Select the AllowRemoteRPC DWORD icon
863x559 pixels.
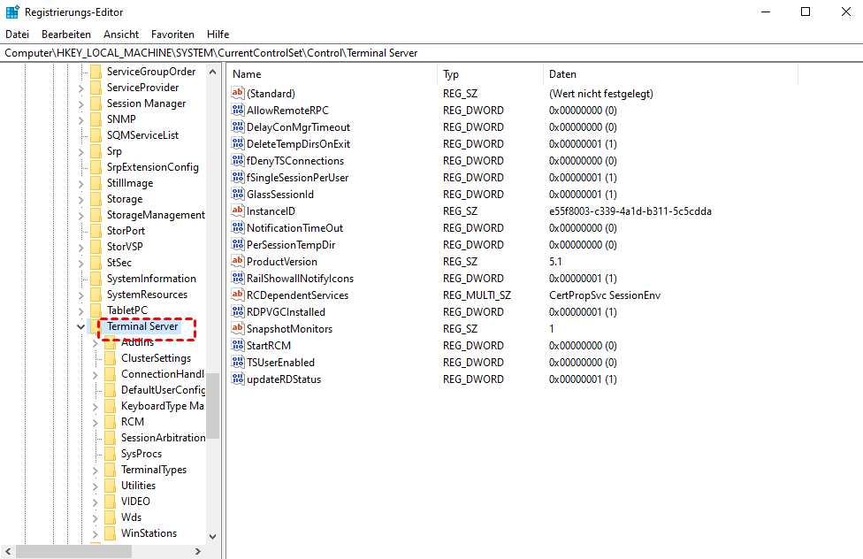(x=237, y=111)
